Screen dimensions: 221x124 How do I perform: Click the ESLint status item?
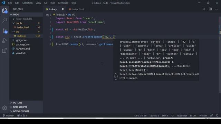[x=193, y=116]
